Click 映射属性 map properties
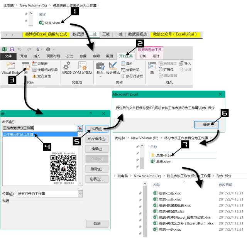This screenshot has height=238, width=247. 167,63
